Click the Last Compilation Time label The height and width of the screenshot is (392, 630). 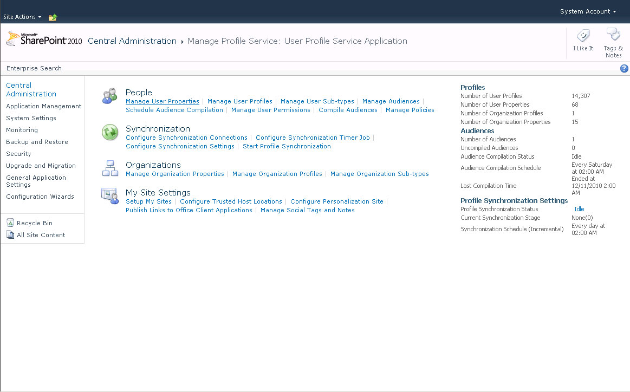489,186
